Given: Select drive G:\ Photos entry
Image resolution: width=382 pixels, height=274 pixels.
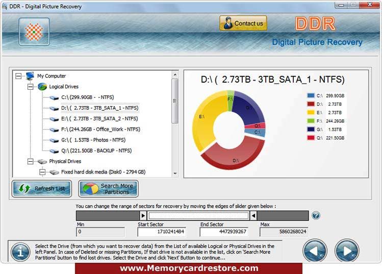Looking at the screenshot, I should click(93, 140).
